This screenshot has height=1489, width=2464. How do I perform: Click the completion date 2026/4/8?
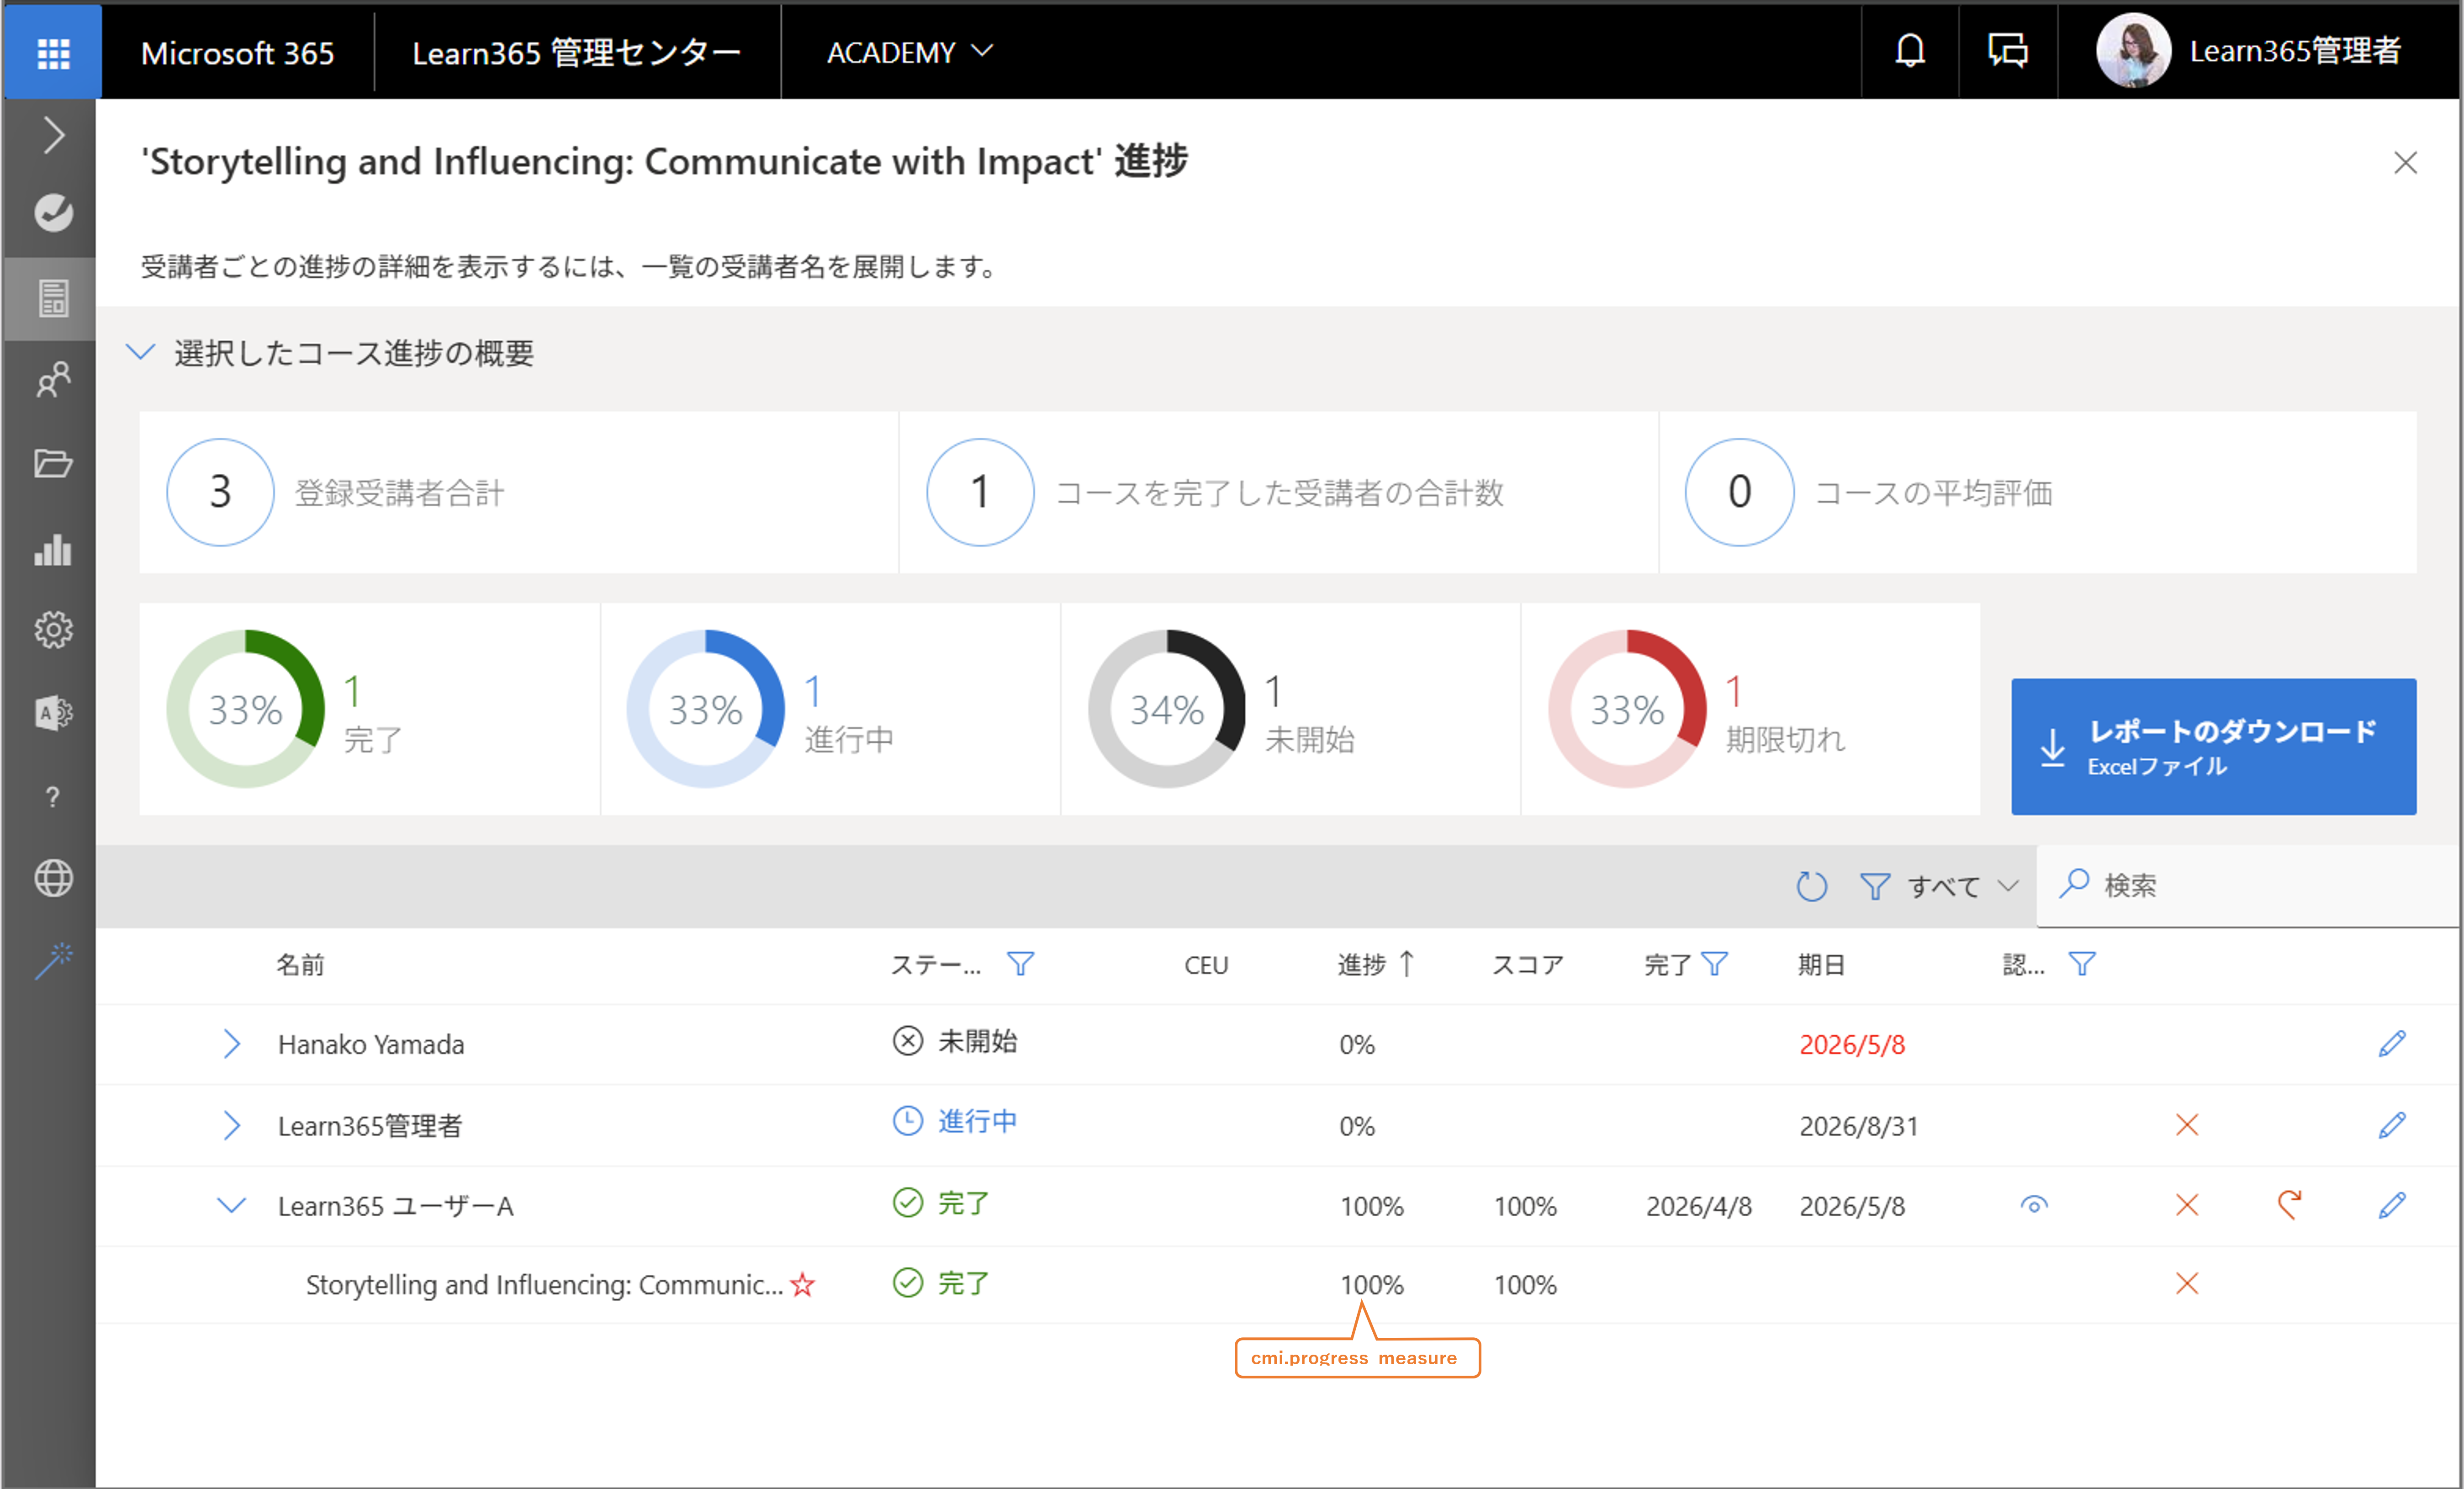tap(1698, 1206)
